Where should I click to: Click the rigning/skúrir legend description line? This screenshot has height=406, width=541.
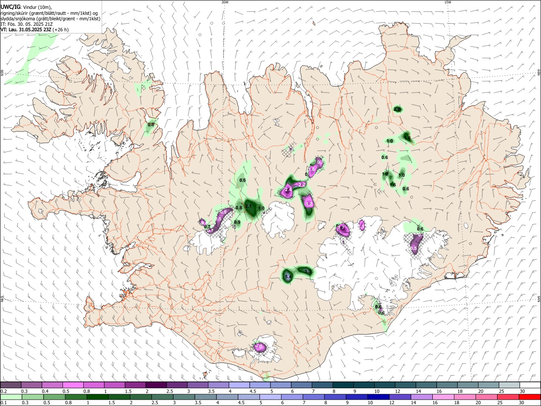[49, 13]
